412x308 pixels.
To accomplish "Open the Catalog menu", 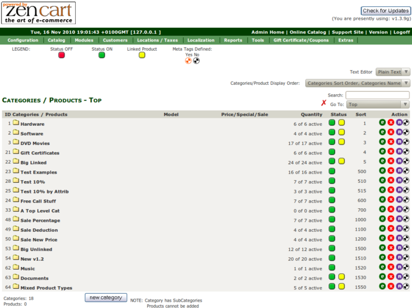I will coord(56,40).
